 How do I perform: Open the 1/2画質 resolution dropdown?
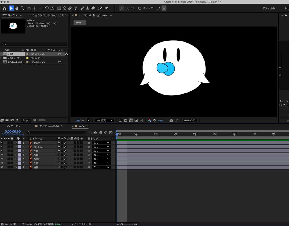[103, 120]
